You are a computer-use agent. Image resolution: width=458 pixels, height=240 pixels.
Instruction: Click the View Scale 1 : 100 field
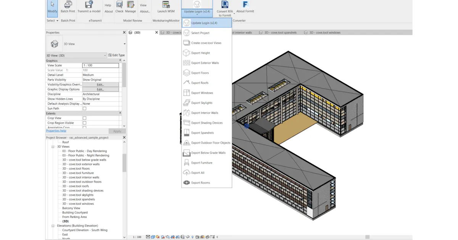[100, 65]
